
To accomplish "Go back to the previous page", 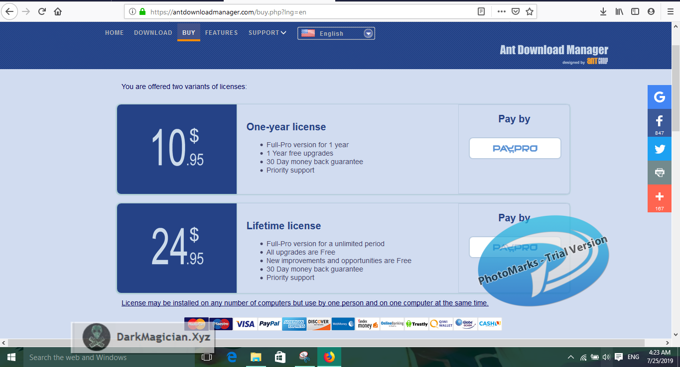I will (9, 11).
